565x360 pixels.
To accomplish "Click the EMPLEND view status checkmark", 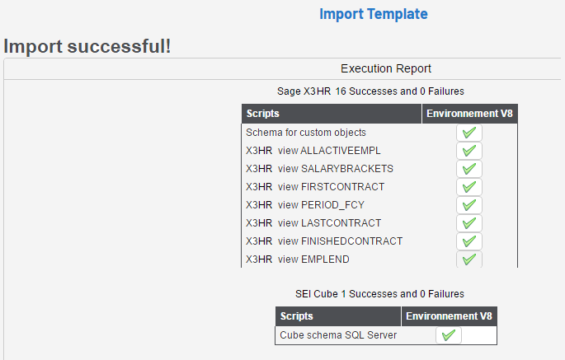I will pos(469,259).
